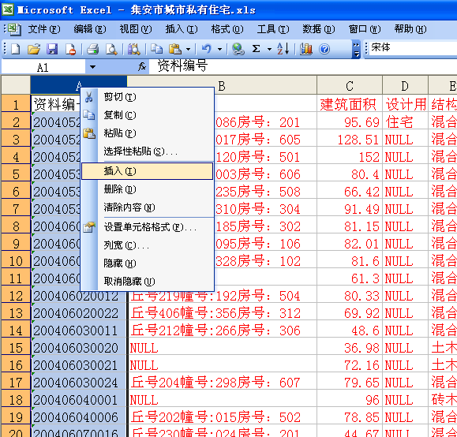Screen dimensions: 457x437
Task: Click the workbook icon left of the File menu
Action: tap(13, 29)
